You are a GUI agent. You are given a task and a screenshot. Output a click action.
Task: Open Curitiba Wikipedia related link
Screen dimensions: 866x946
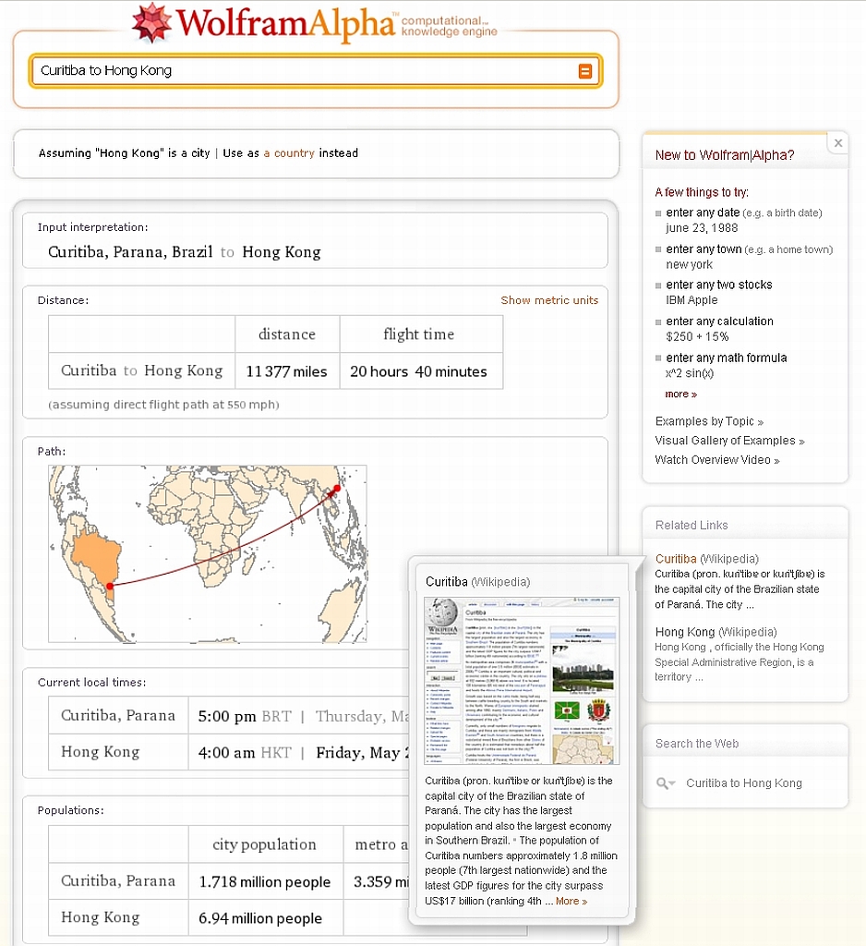676,559
